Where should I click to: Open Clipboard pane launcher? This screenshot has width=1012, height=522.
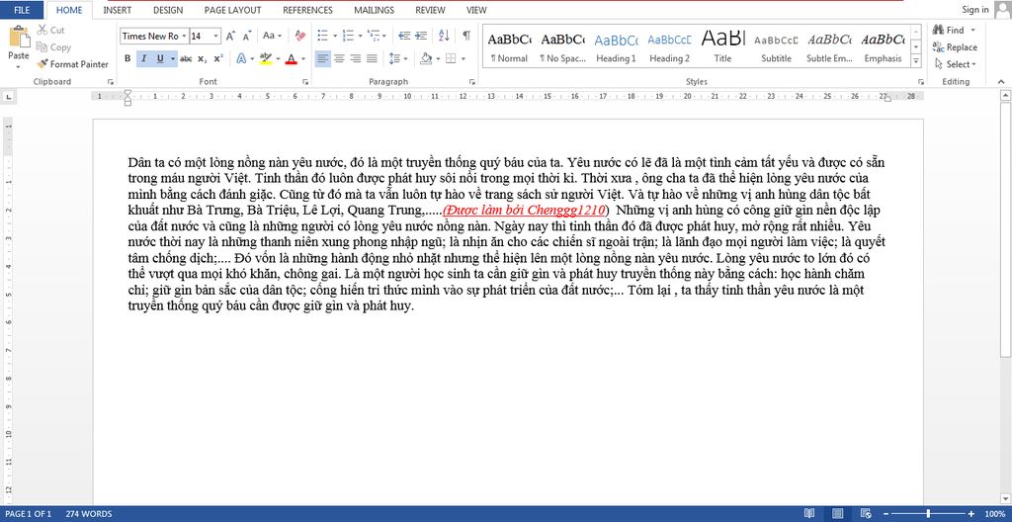coord(111,82)
